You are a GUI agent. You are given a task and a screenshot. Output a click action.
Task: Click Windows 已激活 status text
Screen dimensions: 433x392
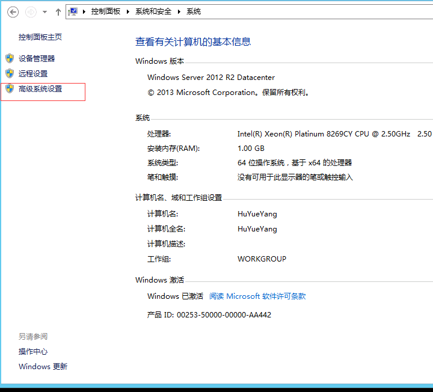tap(176, 296)
